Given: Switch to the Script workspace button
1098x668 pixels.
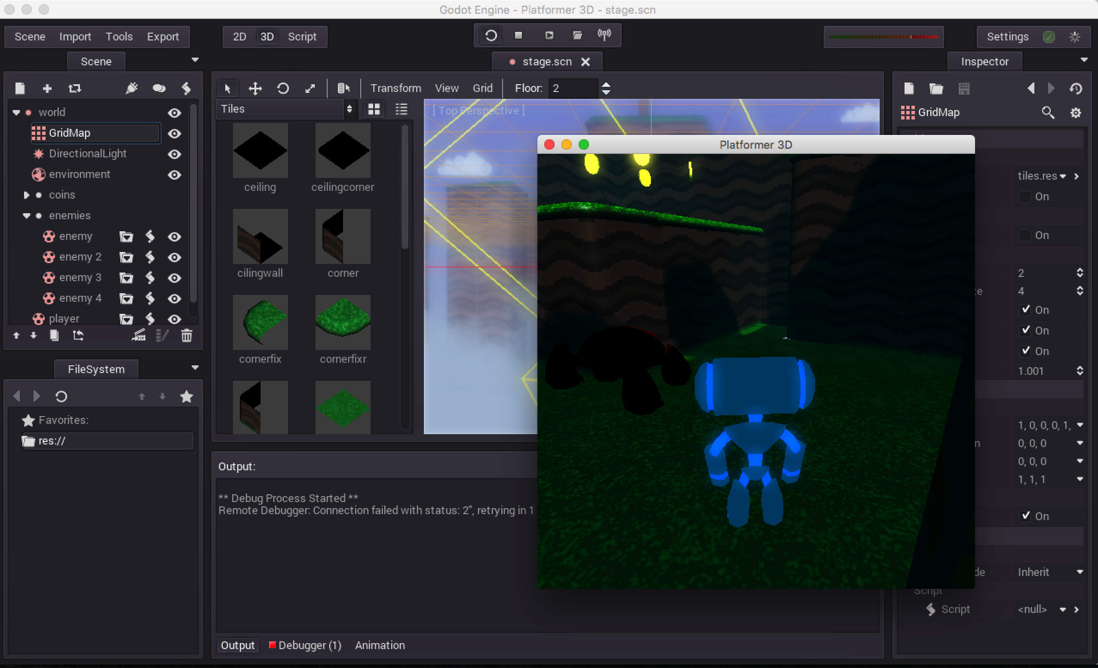Looking at the screenshot, I should tap(302, 37).
